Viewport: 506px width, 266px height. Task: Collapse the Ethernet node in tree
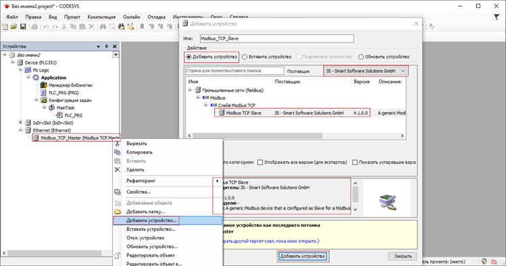coord(21,130)
